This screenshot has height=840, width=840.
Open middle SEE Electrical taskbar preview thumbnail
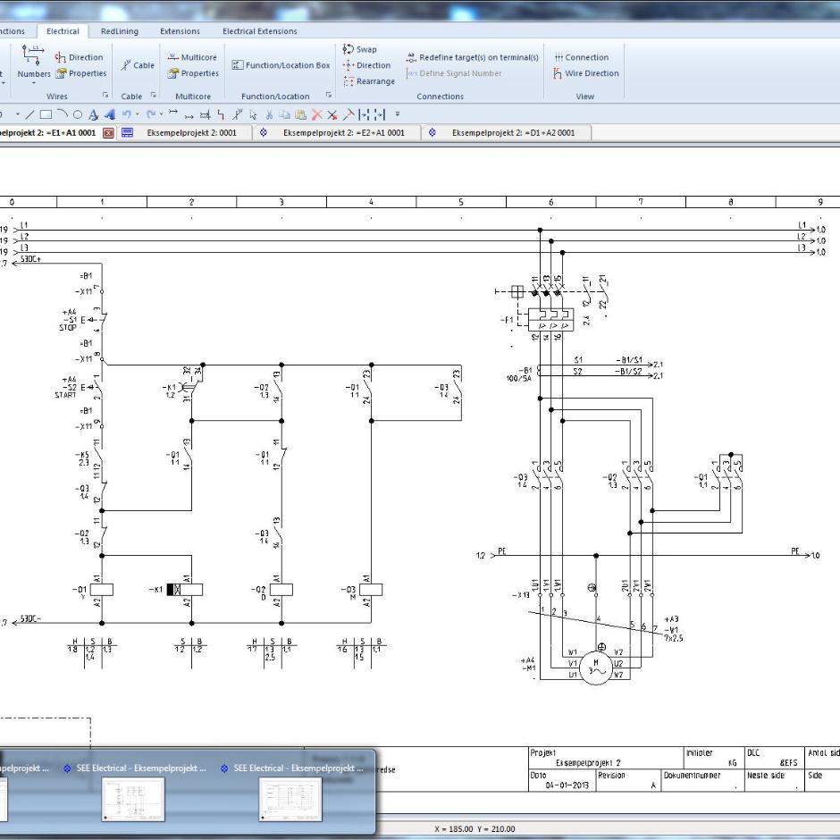click(133, 799)
